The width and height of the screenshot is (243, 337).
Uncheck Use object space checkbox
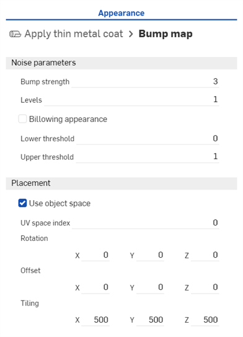pos(22,203)
